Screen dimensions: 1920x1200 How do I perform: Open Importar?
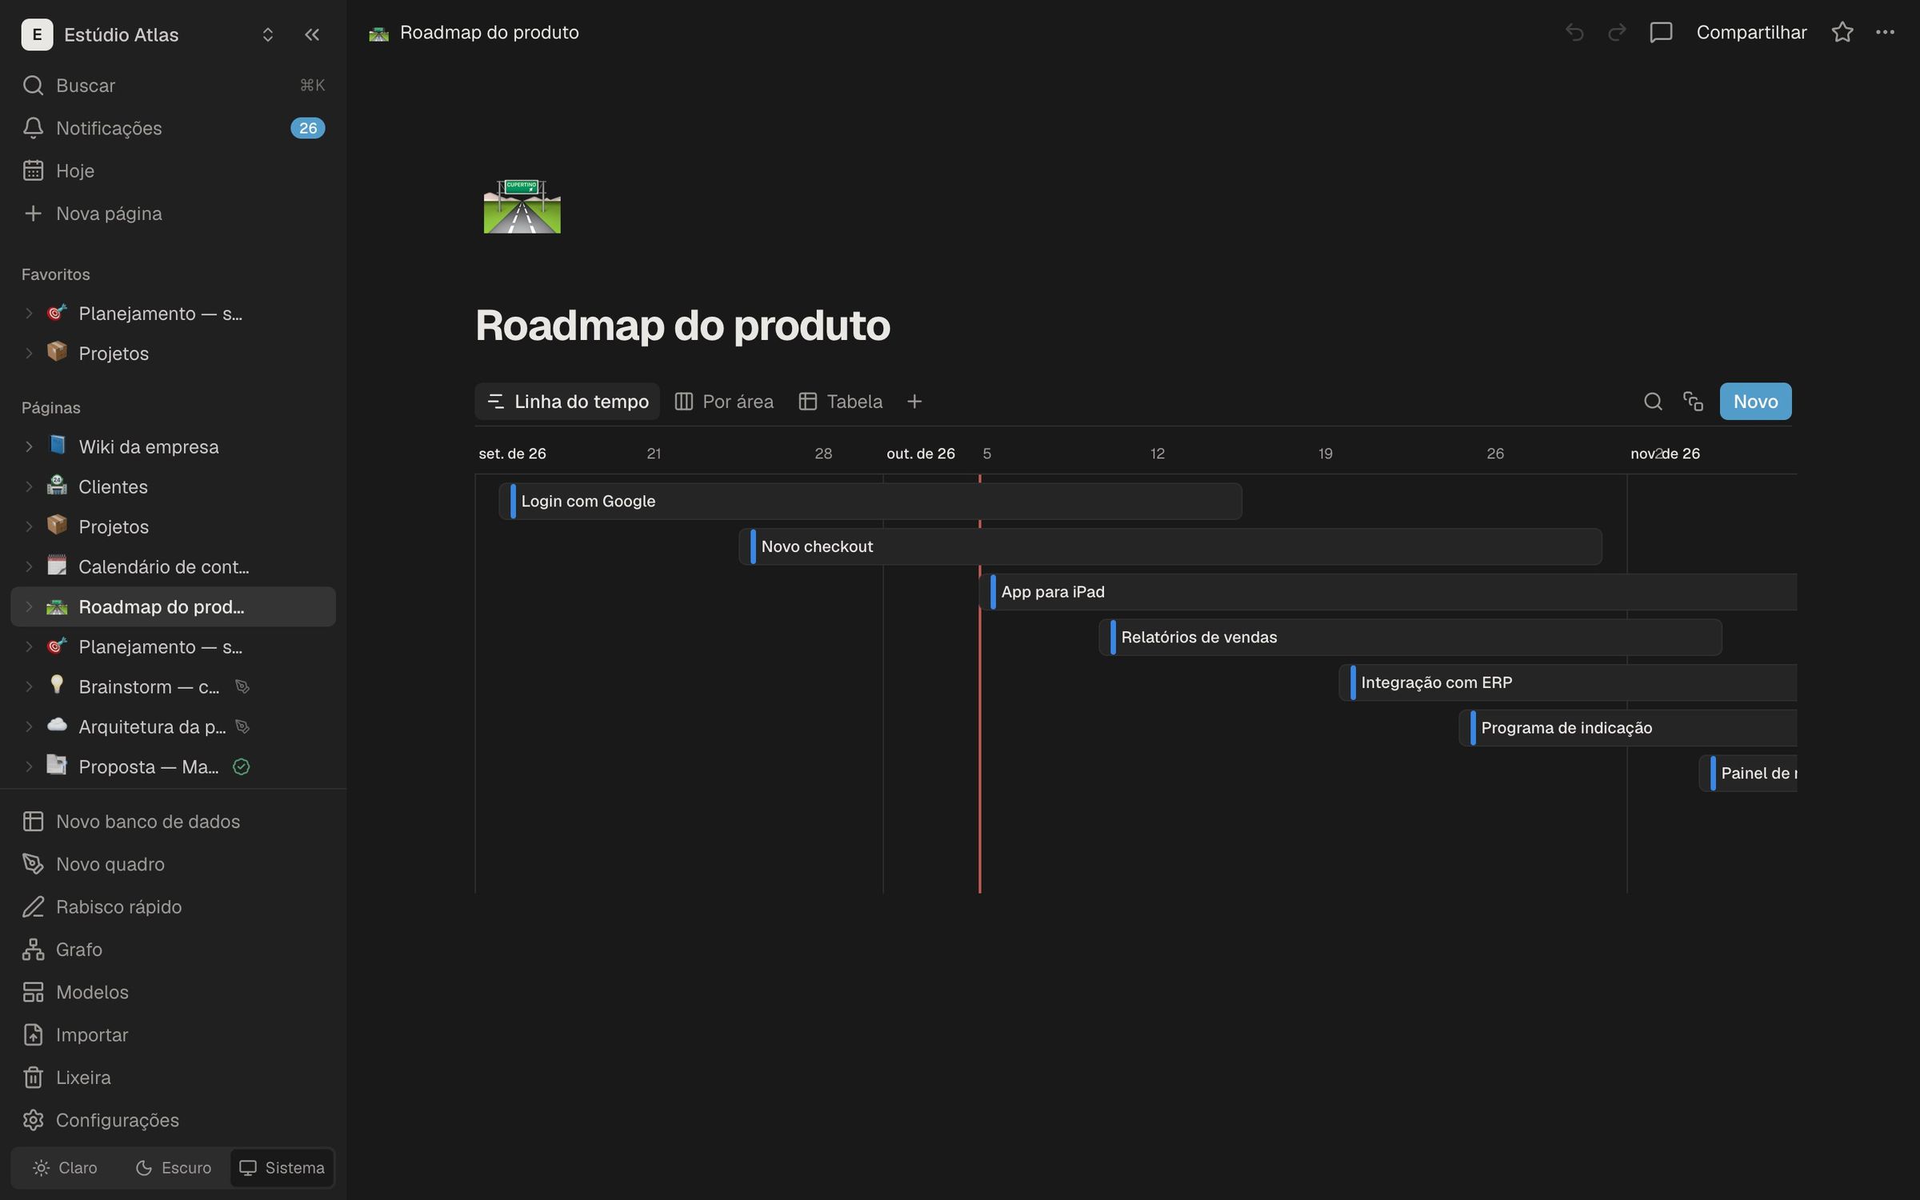[173, 1034]
